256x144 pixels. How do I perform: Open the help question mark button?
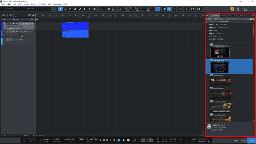186,9
